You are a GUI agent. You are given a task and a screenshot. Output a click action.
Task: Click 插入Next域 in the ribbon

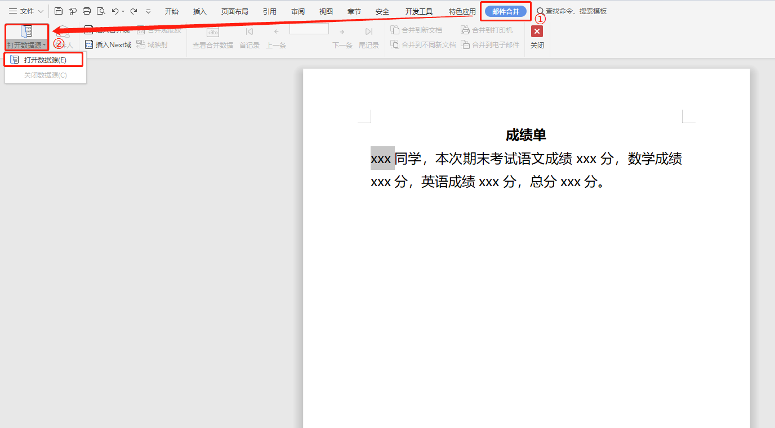pyautogui.click(x=108, y=45)
